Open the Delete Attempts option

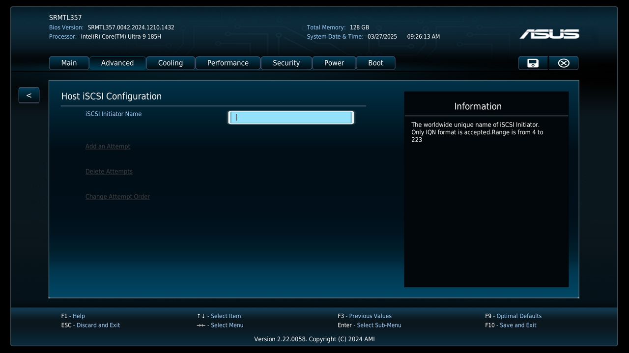click(x=109, y=171)
